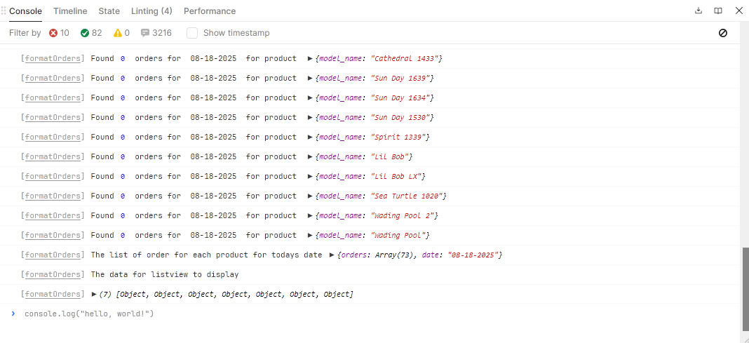
Task: Filter by green success count icon
Action: (x=85, y=33)
